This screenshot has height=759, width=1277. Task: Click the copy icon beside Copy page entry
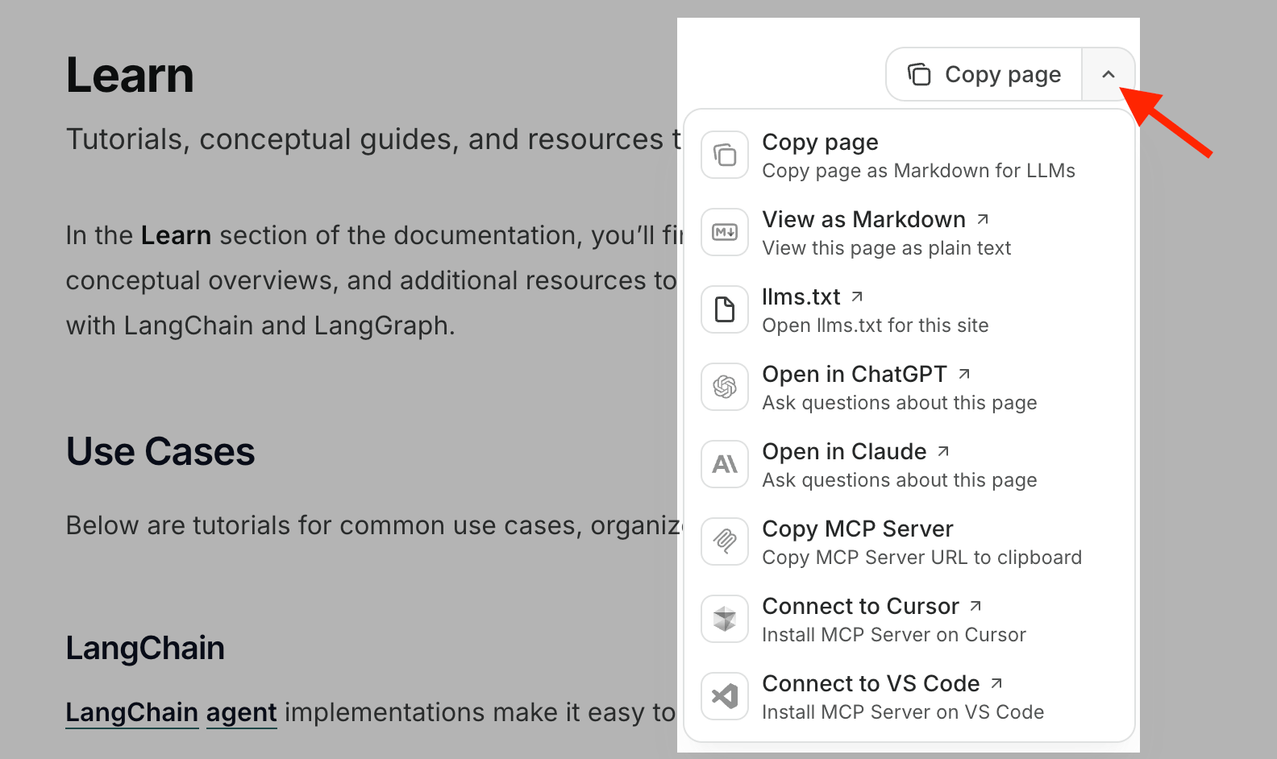click(x=725, y=155)
